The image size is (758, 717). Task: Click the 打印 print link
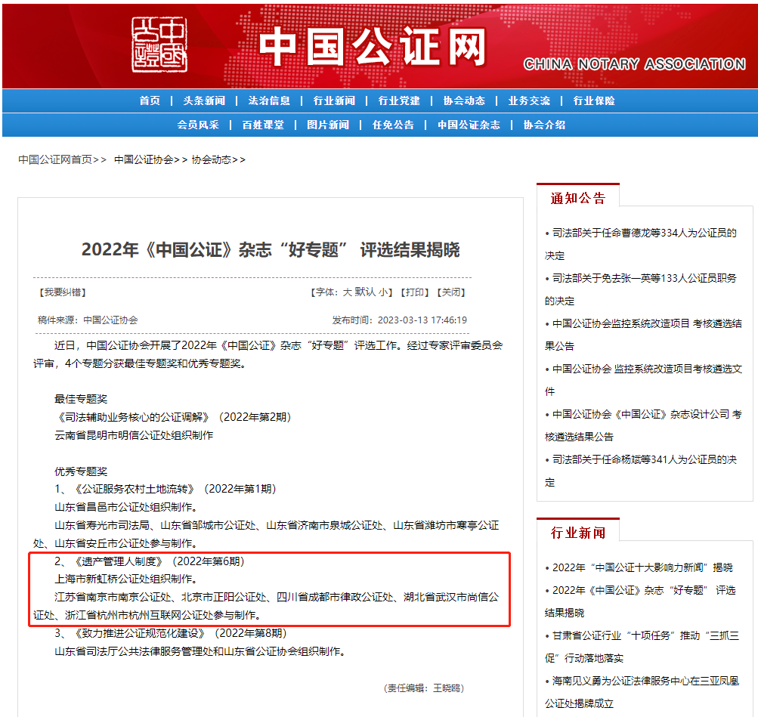[415, 292]
